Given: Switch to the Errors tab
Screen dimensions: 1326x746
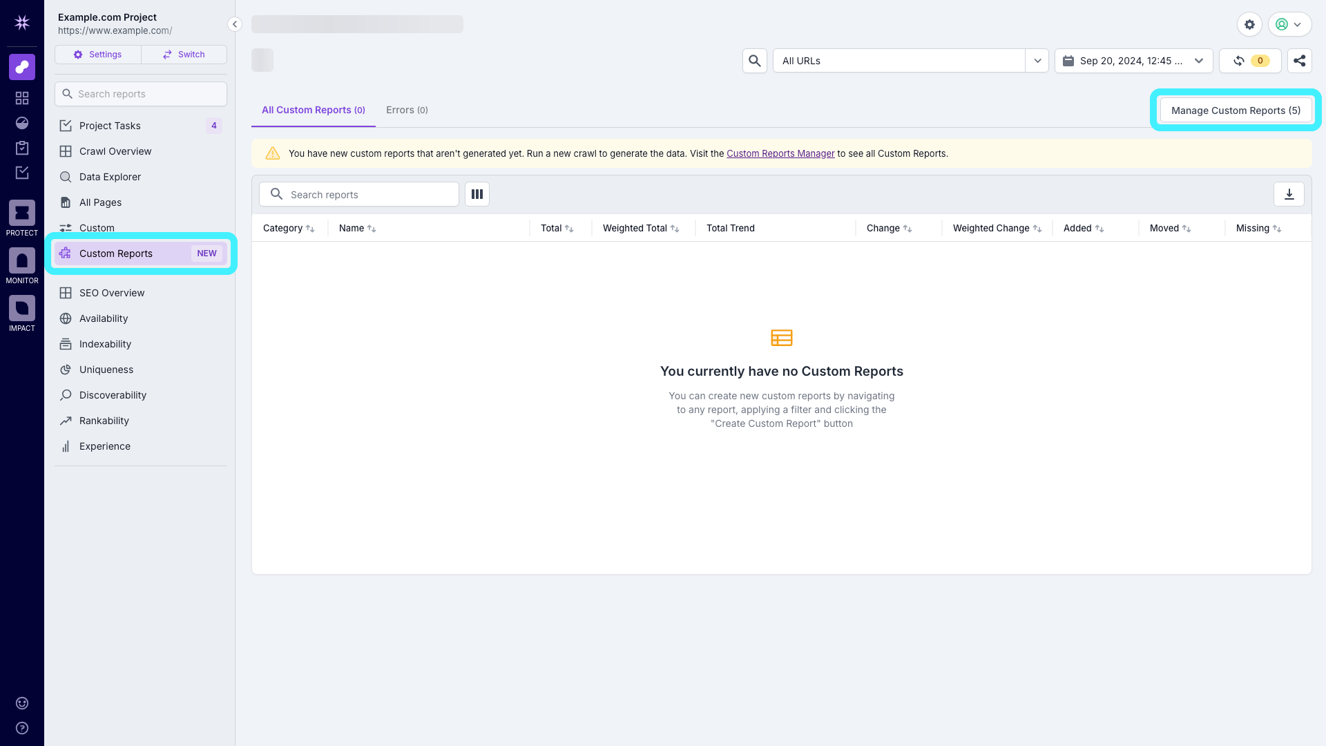Looking at the screenshot, I should pos(407,110).
